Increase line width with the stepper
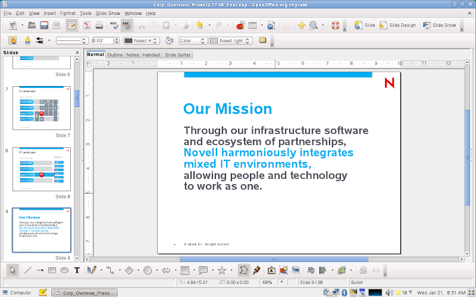476x297 pixels. tap(117, 39)
